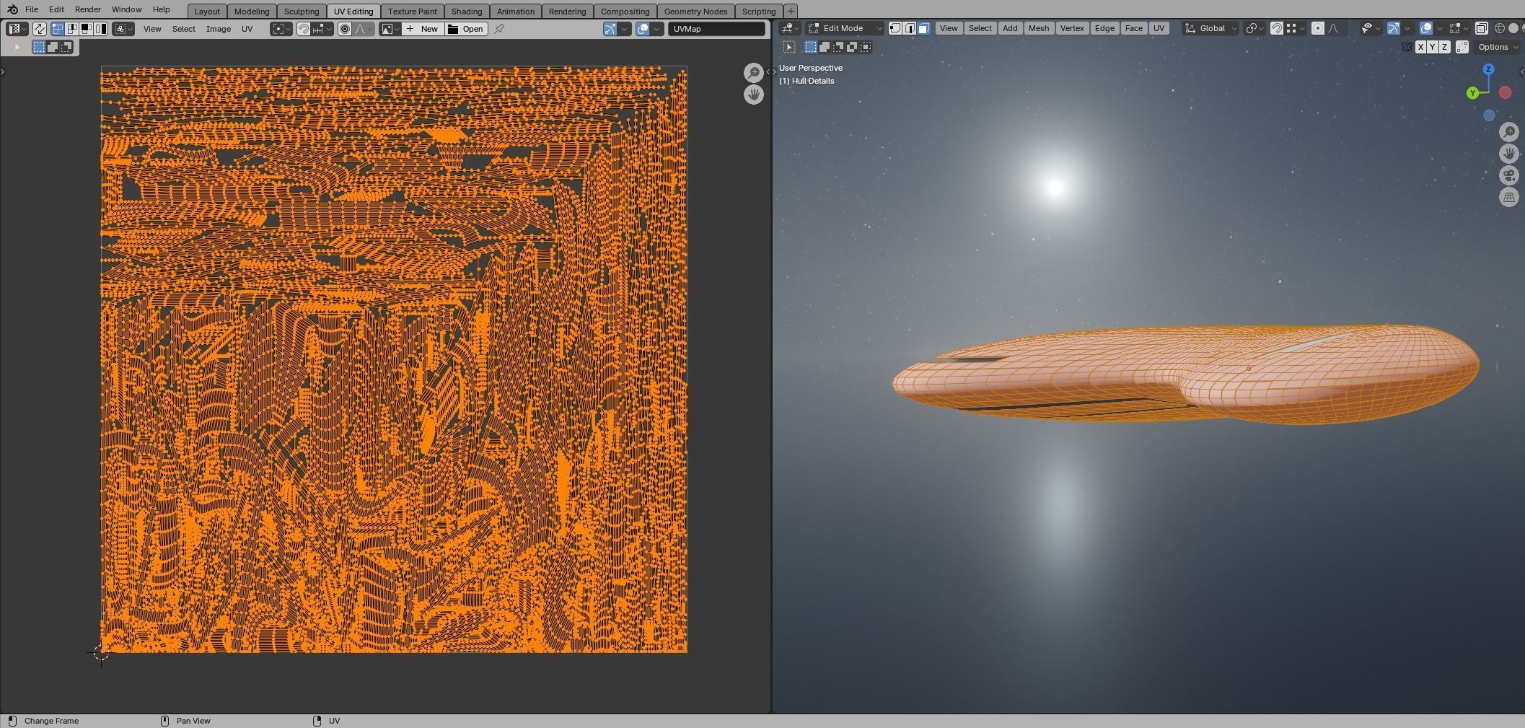Toggle gizmos in 3D viewport

[1393, 28]
